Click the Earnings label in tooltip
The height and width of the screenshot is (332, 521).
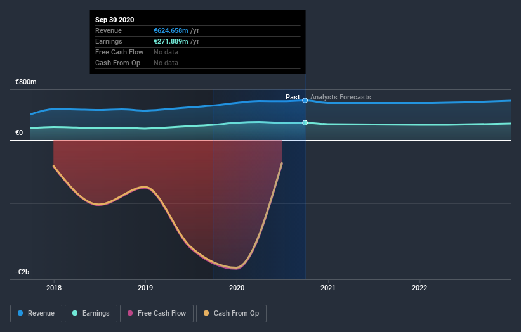tap(109, 41)
